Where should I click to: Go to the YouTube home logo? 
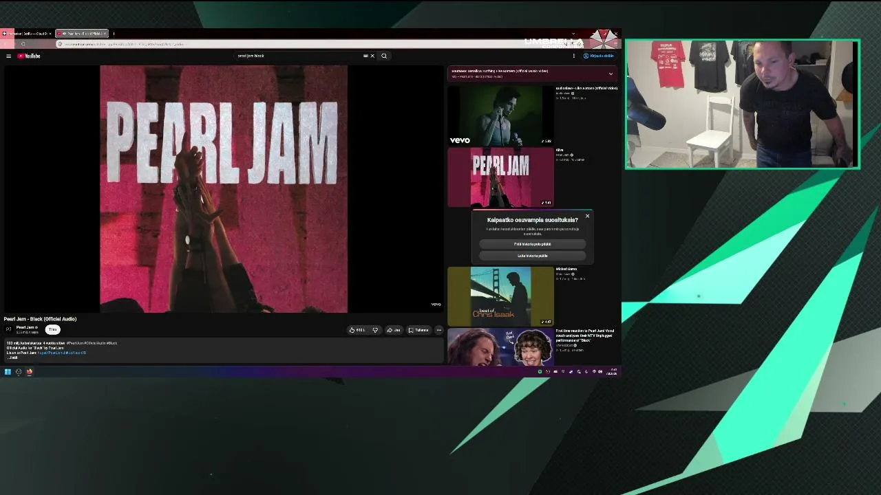pyautogui.click(x=29, y=56)
